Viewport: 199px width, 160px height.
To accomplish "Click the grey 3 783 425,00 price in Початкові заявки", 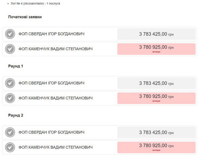I will coord(156,34).
